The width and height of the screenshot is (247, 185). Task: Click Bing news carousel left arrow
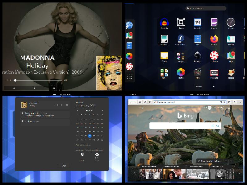(x=134, y=173)
